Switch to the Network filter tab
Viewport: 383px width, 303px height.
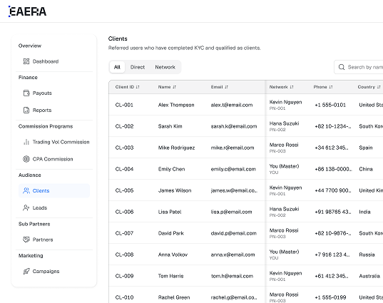pyautogui.click(x=165, y=67)
